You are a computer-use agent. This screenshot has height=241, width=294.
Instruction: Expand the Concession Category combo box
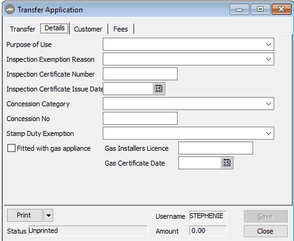269,104
